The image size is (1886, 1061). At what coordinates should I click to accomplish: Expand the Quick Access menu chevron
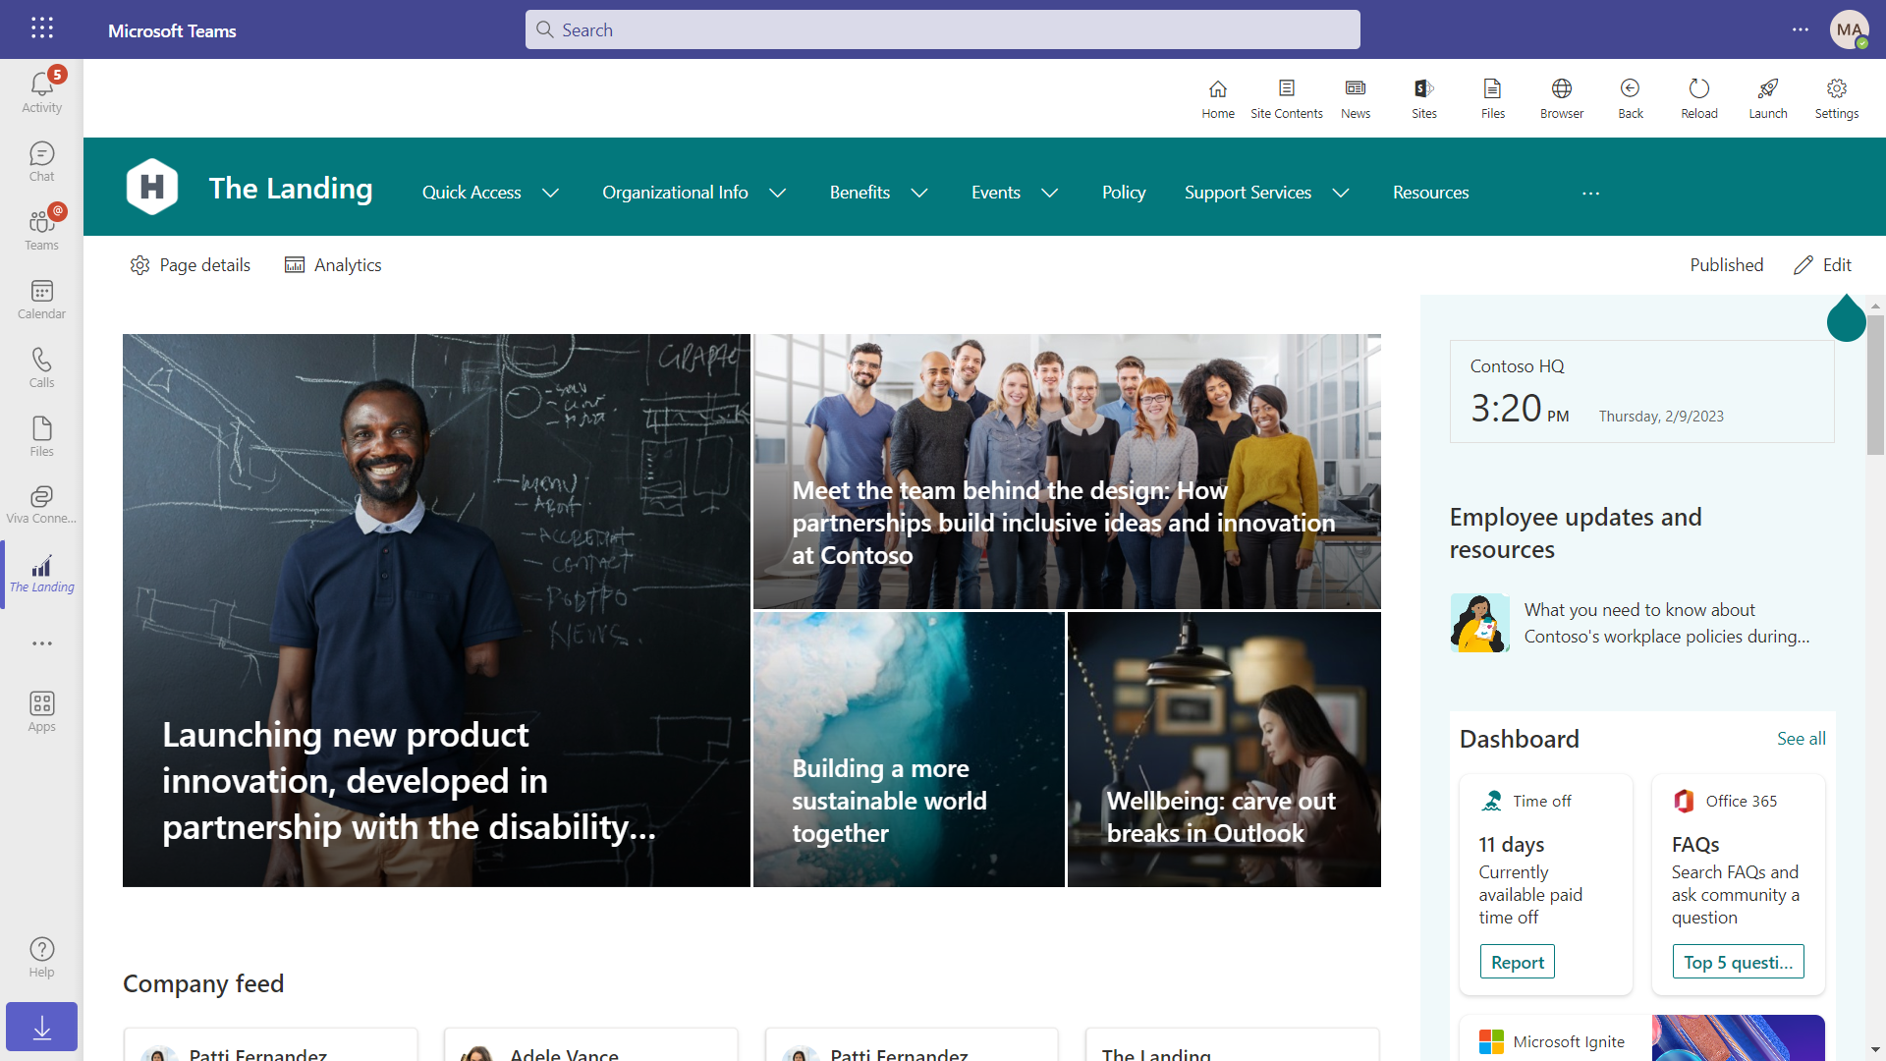551,193
